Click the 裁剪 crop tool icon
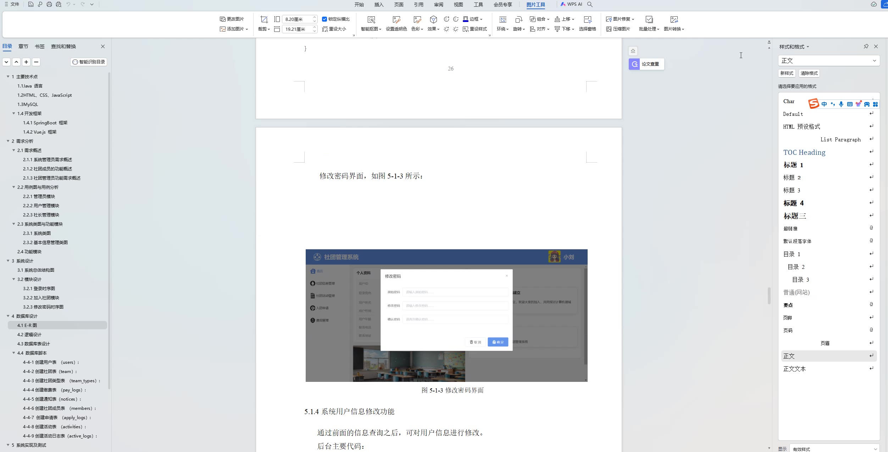888x452 pixels. pos(264,19)
